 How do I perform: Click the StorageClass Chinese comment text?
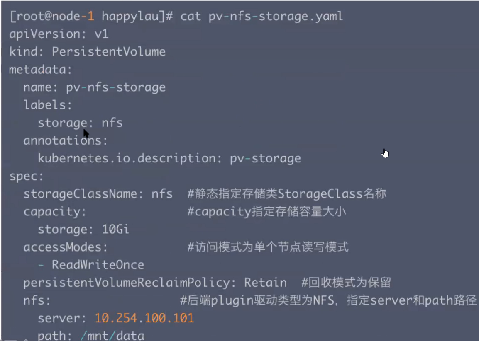pyautogui.click(x=287, y=194)
